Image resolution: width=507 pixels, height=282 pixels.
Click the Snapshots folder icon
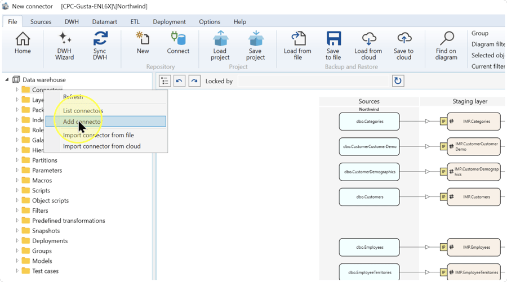point(25,230)
